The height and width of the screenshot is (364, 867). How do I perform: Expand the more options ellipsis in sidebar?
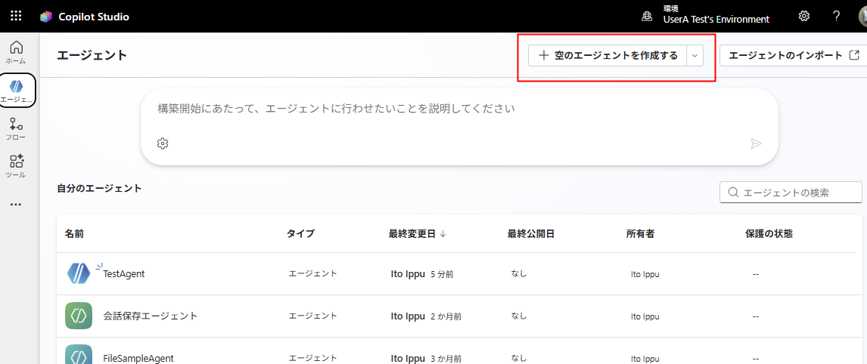click(x=16, y=205)
